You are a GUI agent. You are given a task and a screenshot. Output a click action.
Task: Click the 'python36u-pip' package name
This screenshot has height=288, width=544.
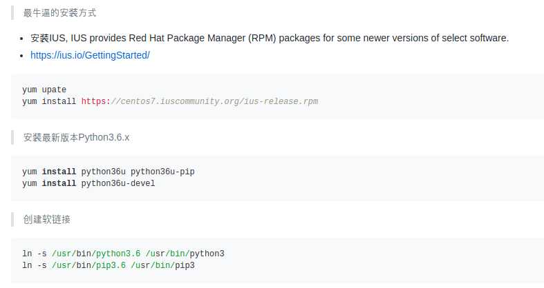(x=162, y=172)
